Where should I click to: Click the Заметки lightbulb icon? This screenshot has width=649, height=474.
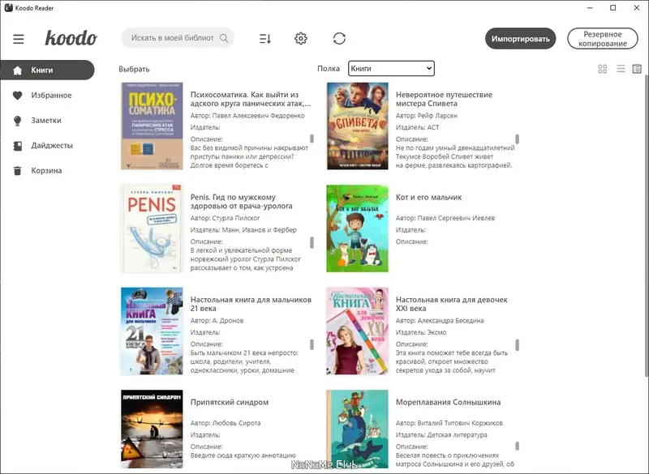[17, 121]
